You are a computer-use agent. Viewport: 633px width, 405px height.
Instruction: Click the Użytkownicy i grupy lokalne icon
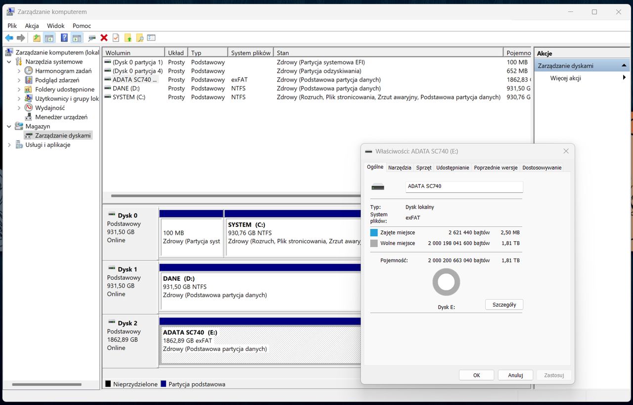29,98
